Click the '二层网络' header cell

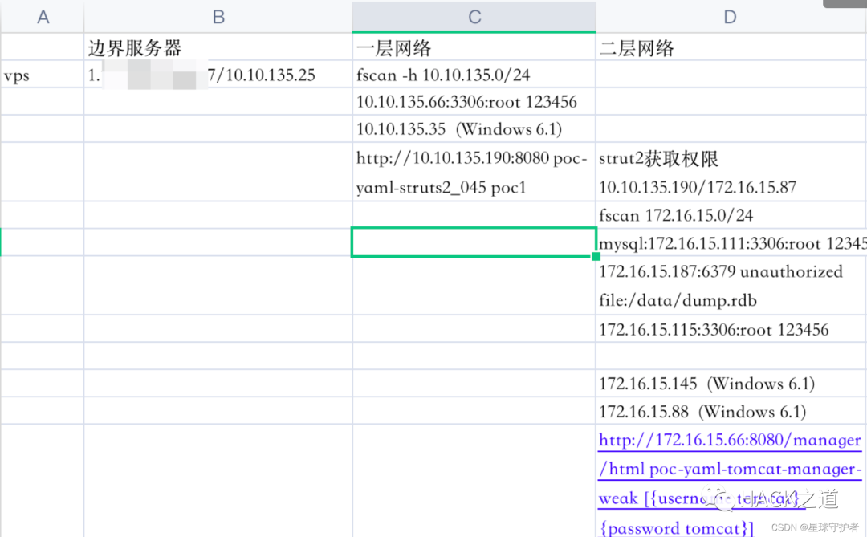click(x=731, y=47)
